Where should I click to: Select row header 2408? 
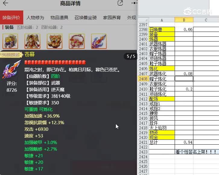[144, 79]
